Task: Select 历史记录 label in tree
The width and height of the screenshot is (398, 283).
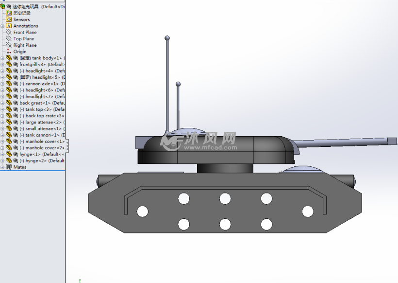Action: click(22, 13)
